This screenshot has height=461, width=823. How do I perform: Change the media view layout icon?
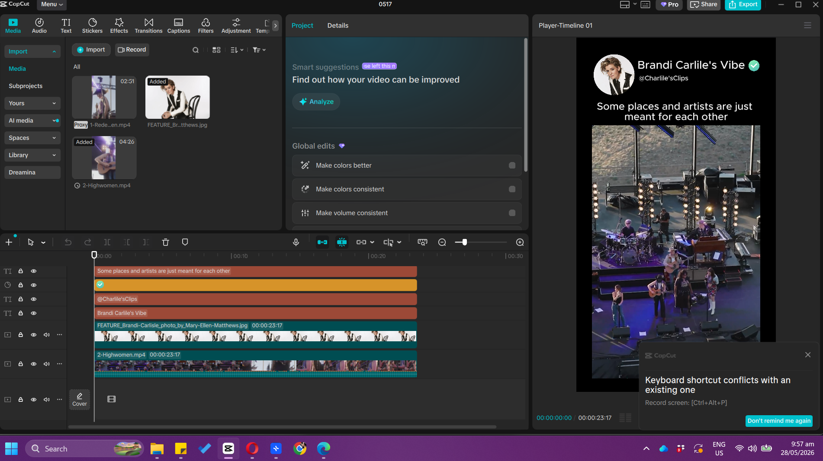tap(216, 50)
